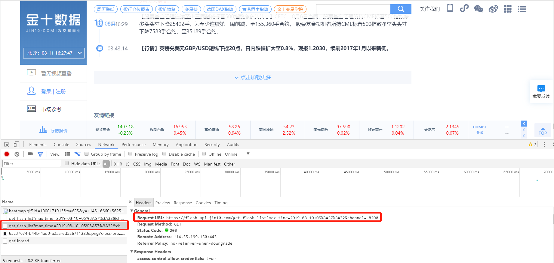Click the TOP back-to-top button

pyautogui.click(x=543, y=131)
